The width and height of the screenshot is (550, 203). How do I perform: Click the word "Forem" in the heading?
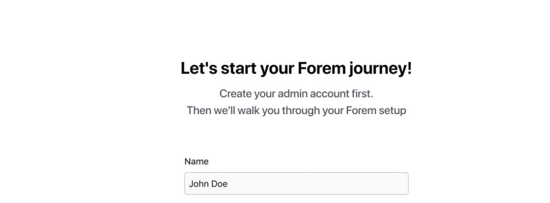[x=322, y=69]
